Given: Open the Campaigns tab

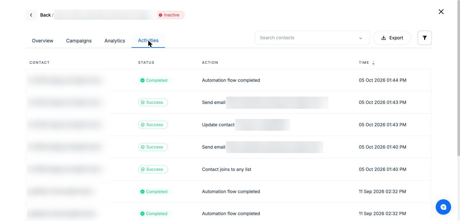Looking at the screenshot, I should pyautogui.click(x=79, y=41).
